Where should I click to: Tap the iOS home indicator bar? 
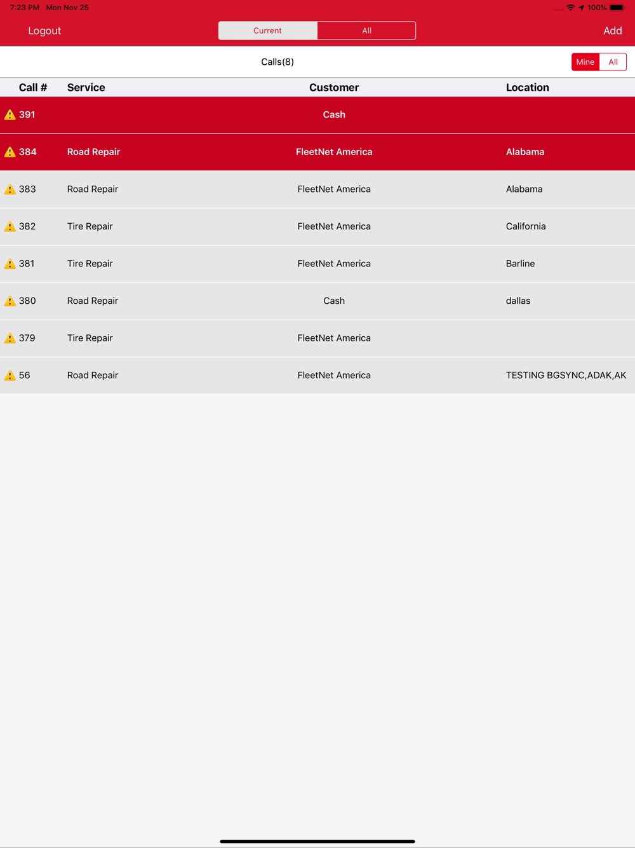(x=317, y=841)
